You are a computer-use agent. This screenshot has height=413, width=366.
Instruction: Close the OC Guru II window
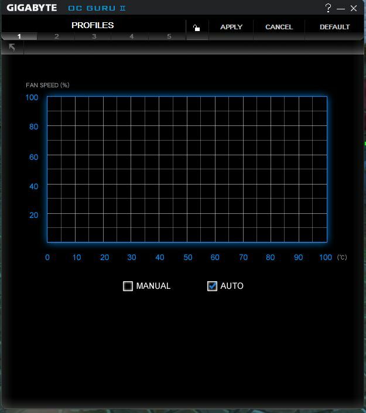(x=354, y=8)
